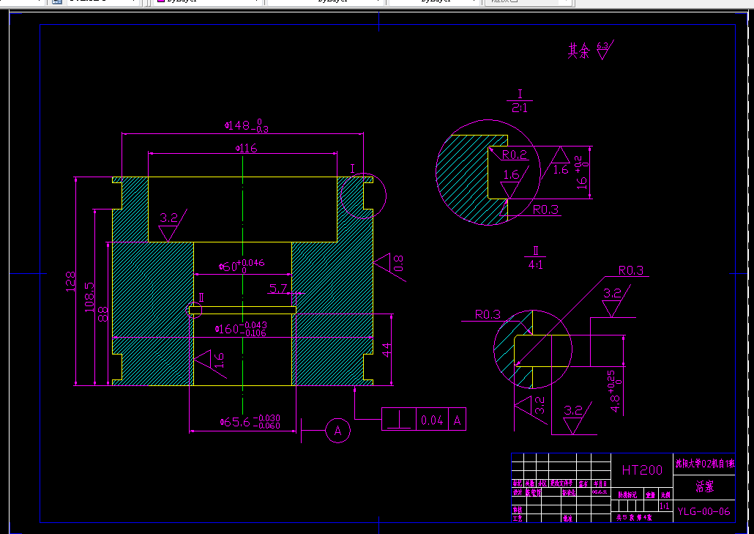Select the R0.3 label in detail I
The width and height of the screenshot is (754, 534).
point(546,209)
